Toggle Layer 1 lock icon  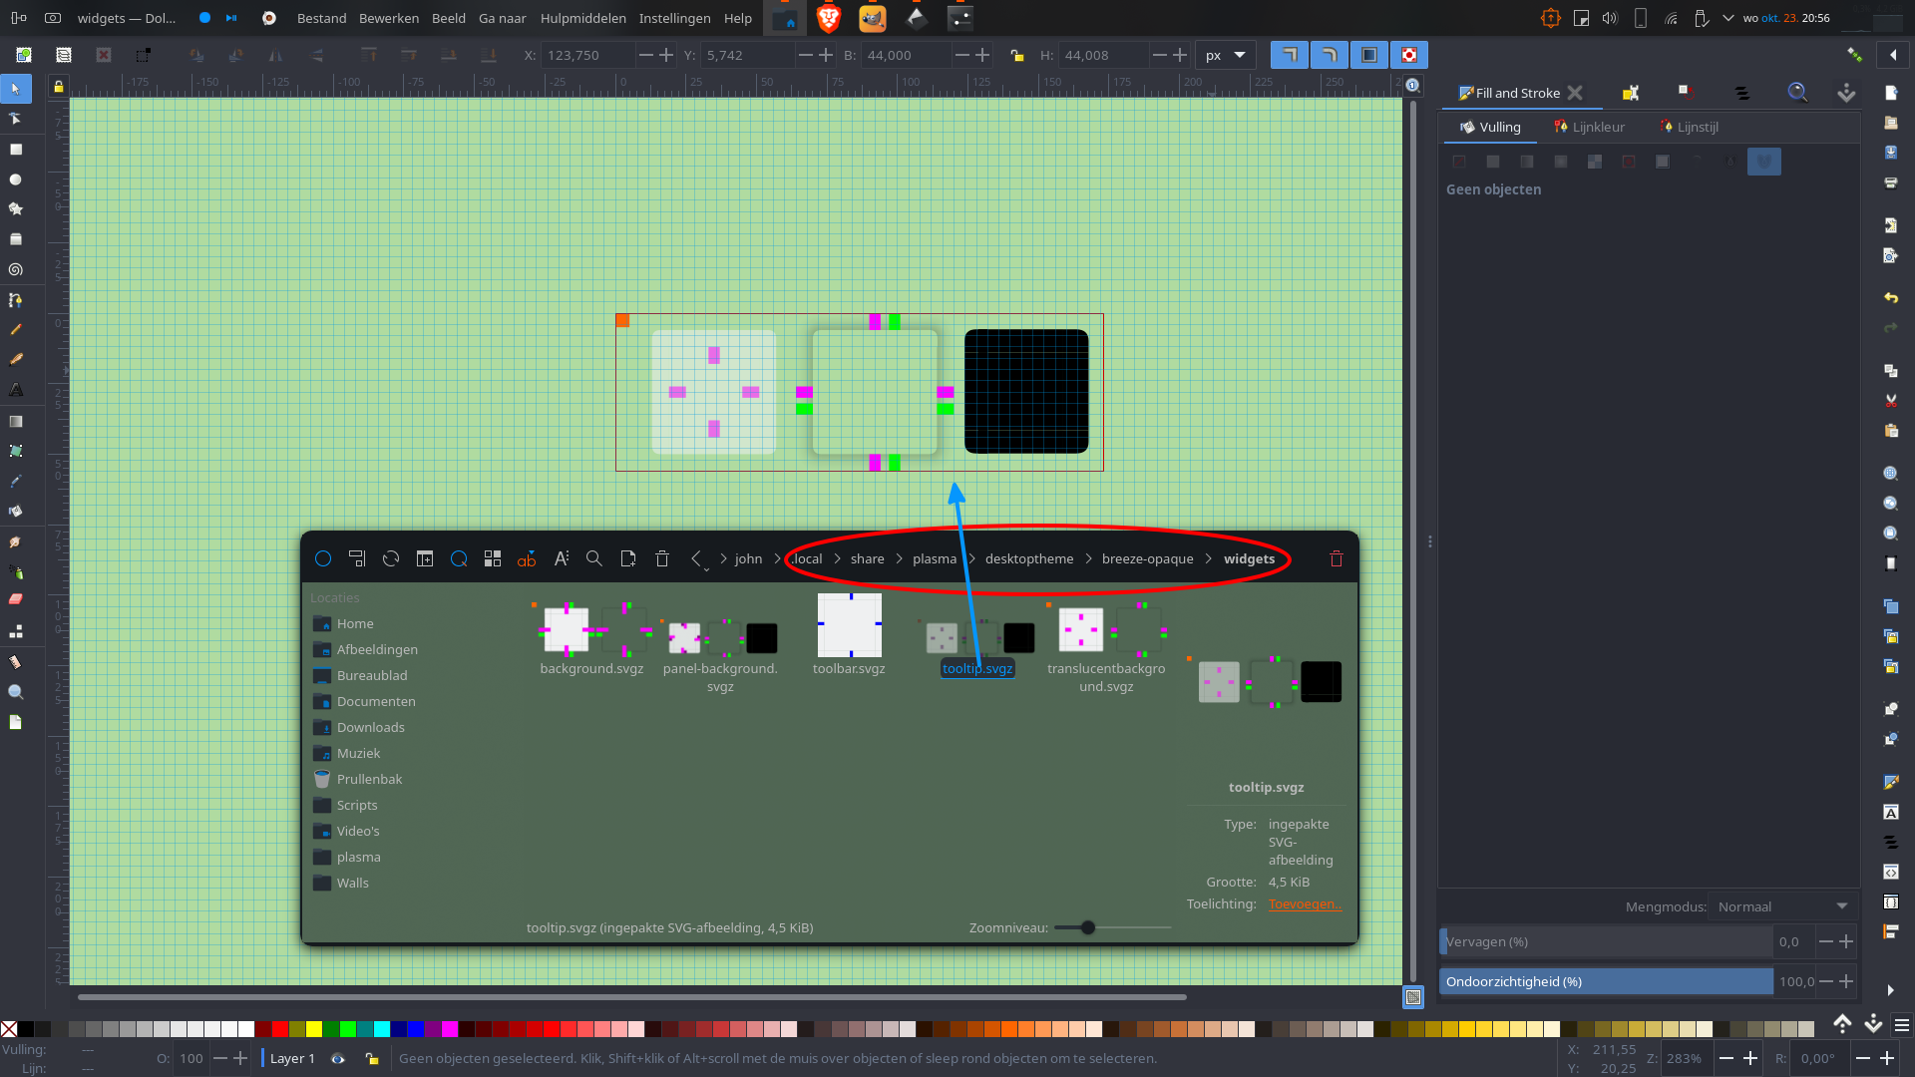click(x=371, y=1059)
